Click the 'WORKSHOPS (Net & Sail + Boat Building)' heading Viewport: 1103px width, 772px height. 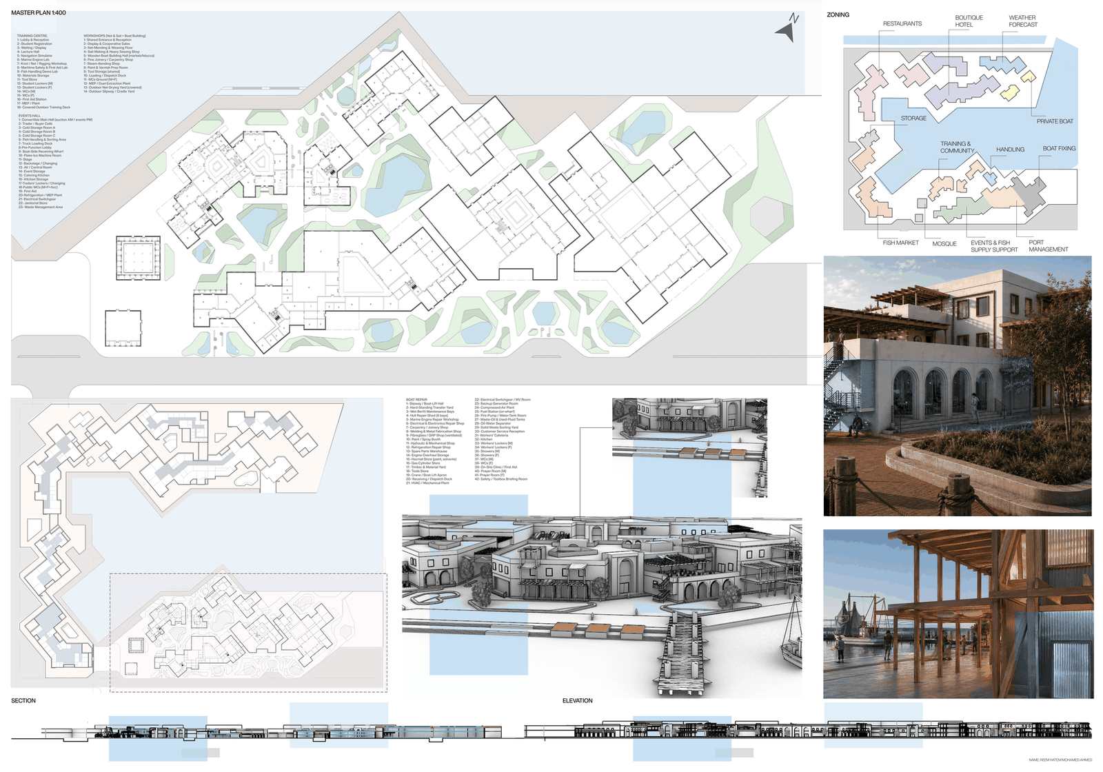point(114,36)
